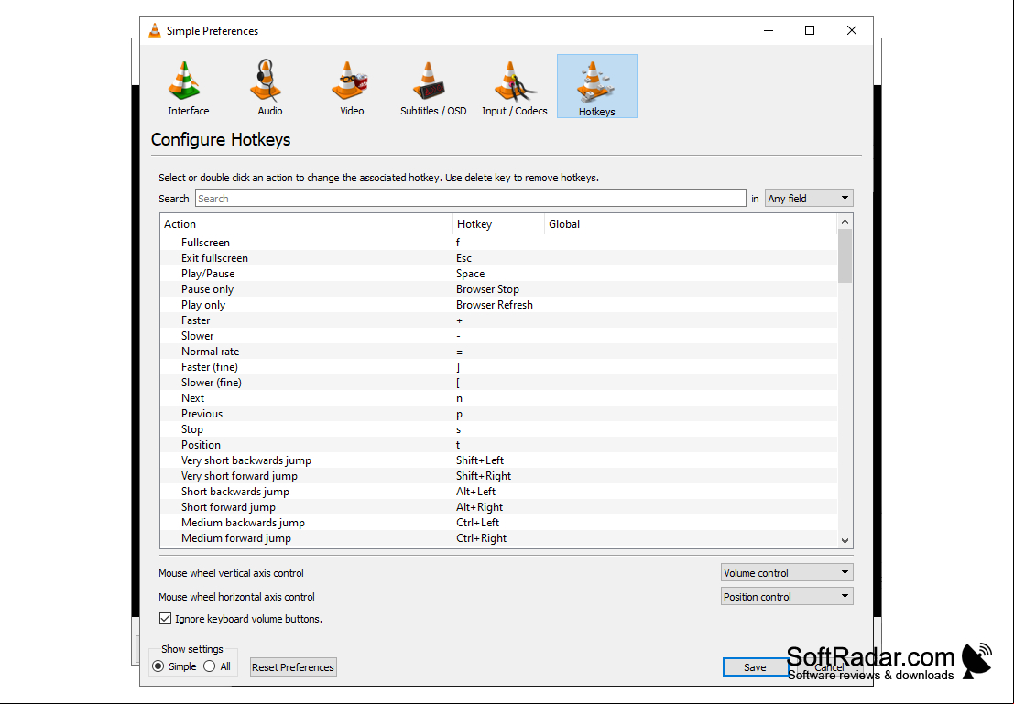Select the Fullscreen action row
Image resolution: width=1014 pixels, height=704 pixels.
click(x=498, y=243)
